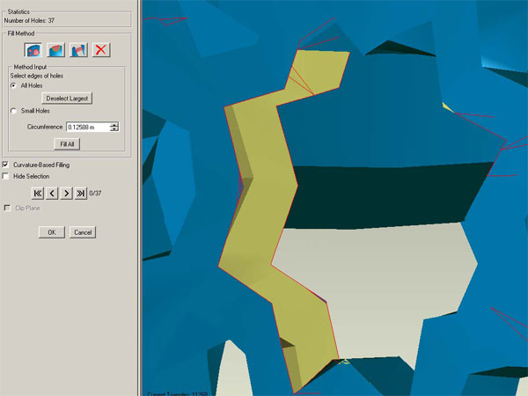528x396 pixels.
Task: Select the second Fill Method icon (partial fill)
Action: point(55,50)
